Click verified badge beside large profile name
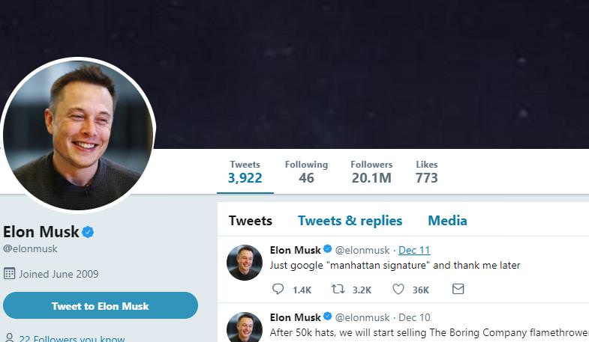Viewport: 589px width, 342px height. (88, 232)
